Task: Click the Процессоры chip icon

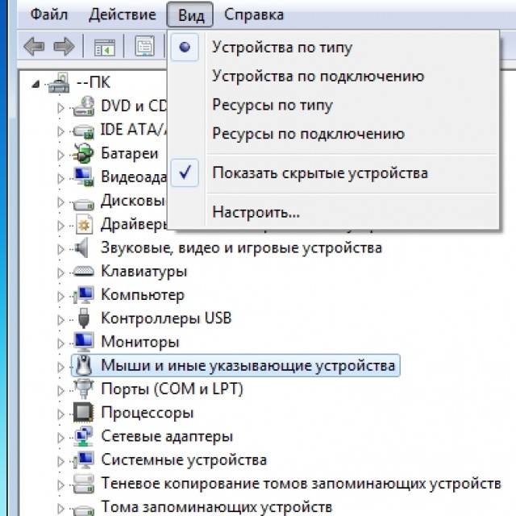Action: (x=84, y=413)
